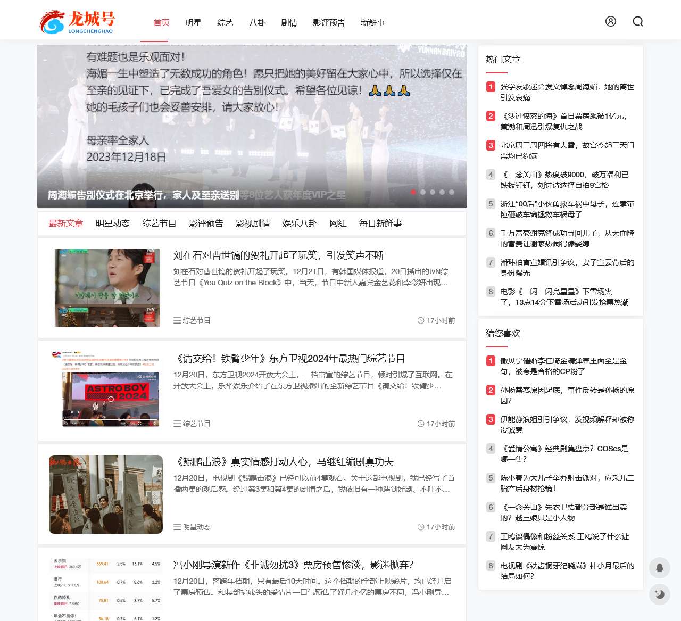Click the box office table thumbnail

pyautogui.click(x=106, y=589)
